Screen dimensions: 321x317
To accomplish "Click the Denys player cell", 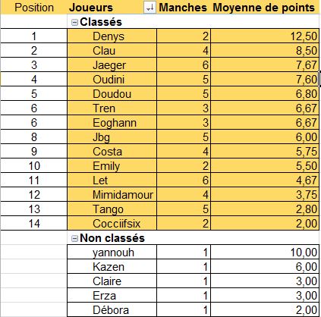I will pyautogui.click(x=112, y=36).
